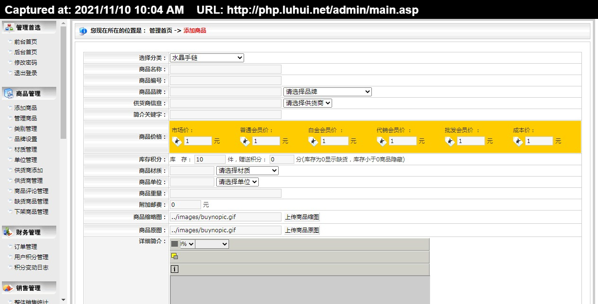Click the 赠送积分 field showing 0
Viewport: 598px width, 304px height.
pyautogui.click(x=282, y=160)
